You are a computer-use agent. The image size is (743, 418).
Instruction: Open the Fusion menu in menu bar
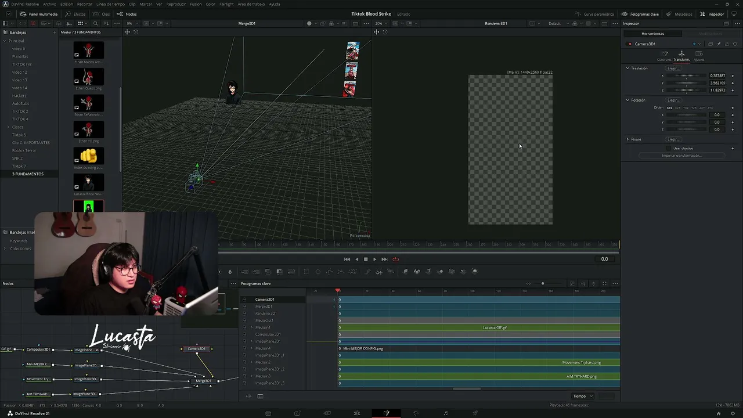click(x=196, y=4)
